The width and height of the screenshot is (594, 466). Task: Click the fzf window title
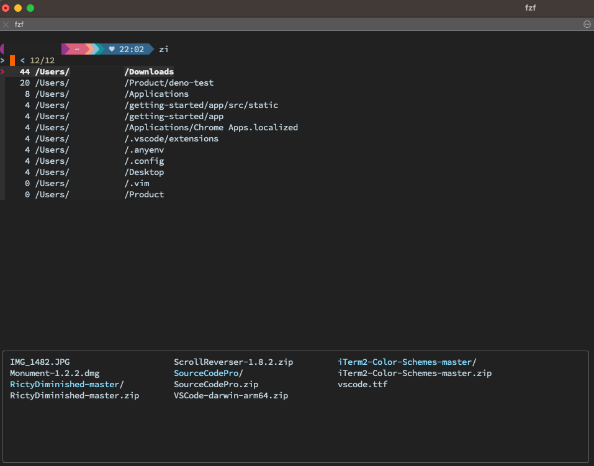530,7
